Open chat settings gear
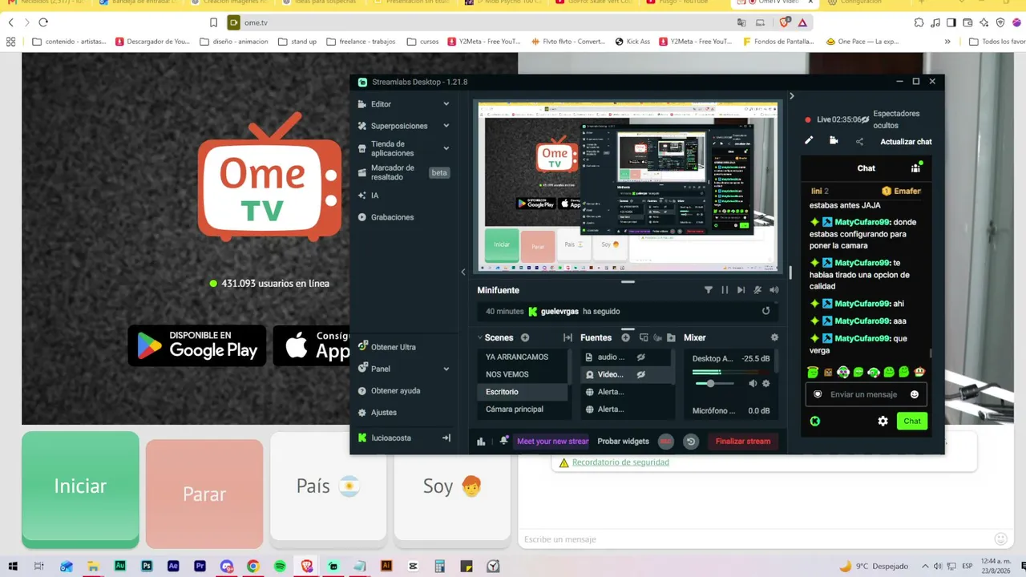The height and width of the screenshot is (577, 1026). tap(883, 421)
